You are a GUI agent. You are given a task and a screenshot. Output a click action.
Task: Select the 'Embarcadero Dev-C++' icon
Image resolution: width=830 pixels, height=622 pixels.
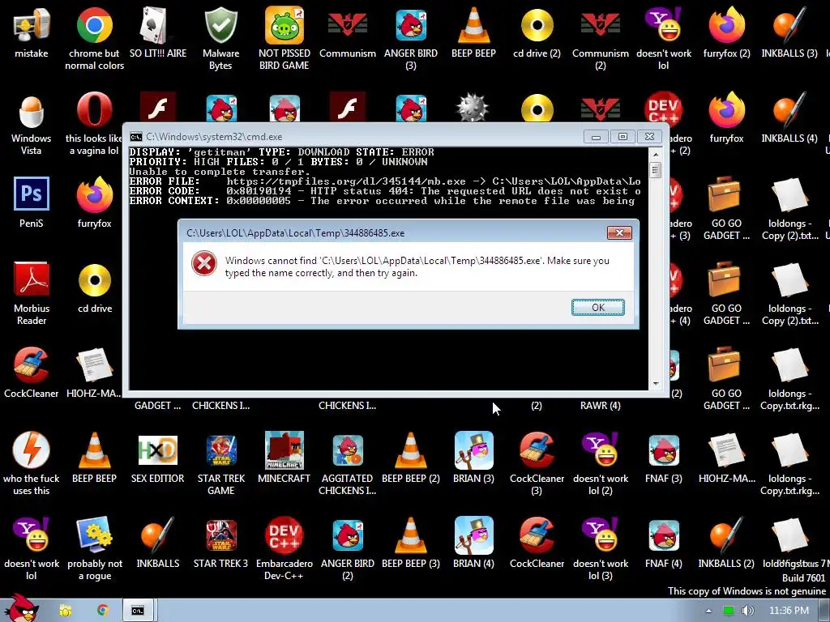[x=285, y=549]
